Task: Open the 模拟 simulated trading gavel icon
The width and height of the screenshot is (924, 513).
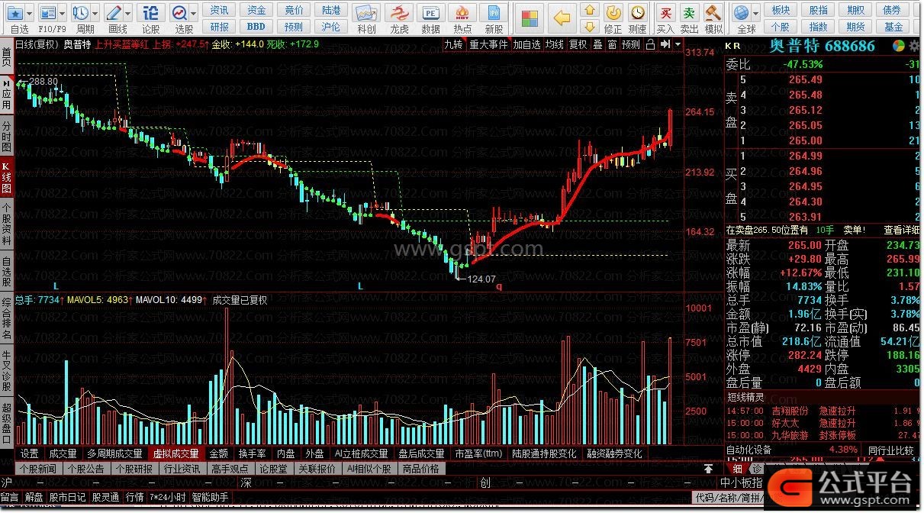Action: pyautogui.click(x=713, y=13)
